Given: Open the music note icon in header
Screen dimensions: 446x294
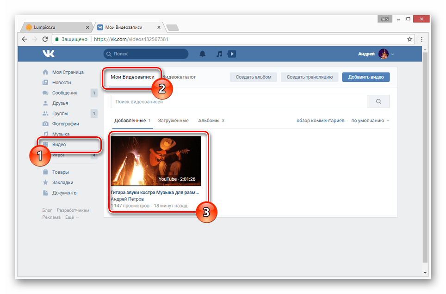Looking at the screenshot, I should (x=219, y=54).
